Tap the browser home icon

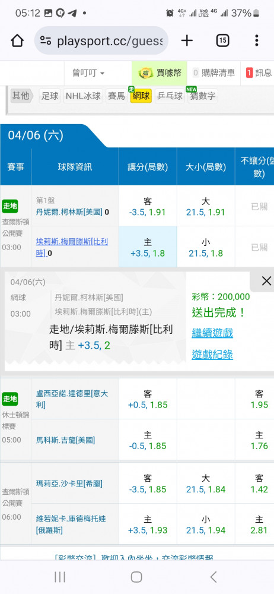pos(17,40)
